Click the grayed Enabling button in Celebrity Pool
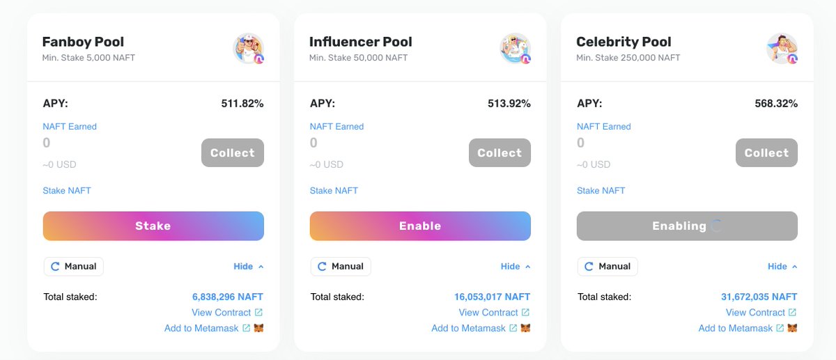Screen dimensions: 836x360 [687, 226]
